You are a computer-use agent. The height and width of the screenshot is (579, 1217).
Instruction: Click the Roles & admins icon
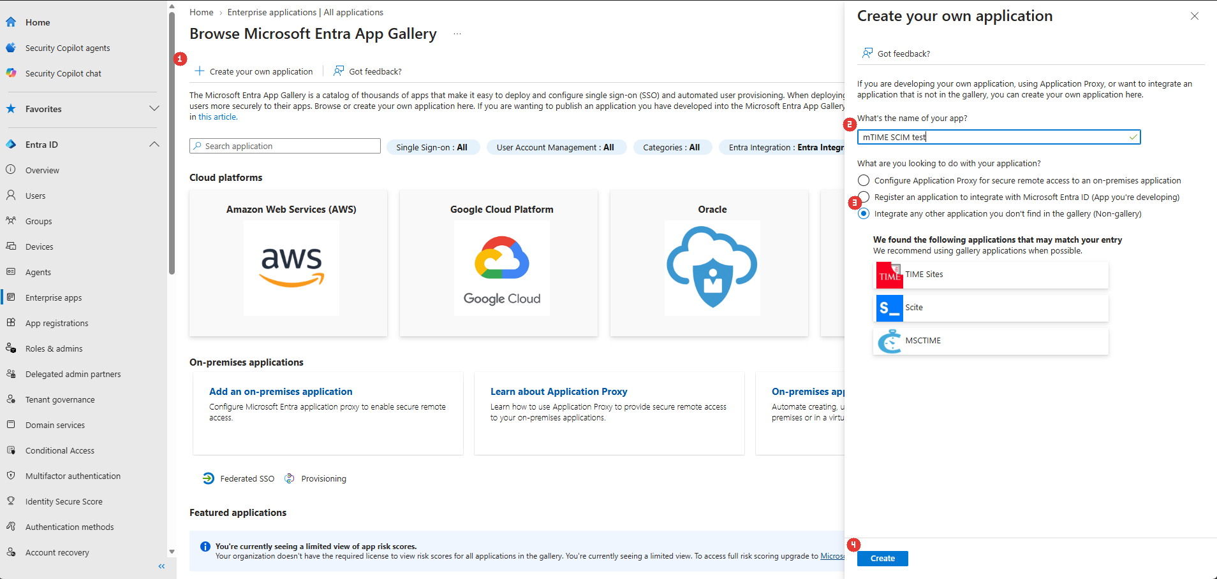pos(11,348)
